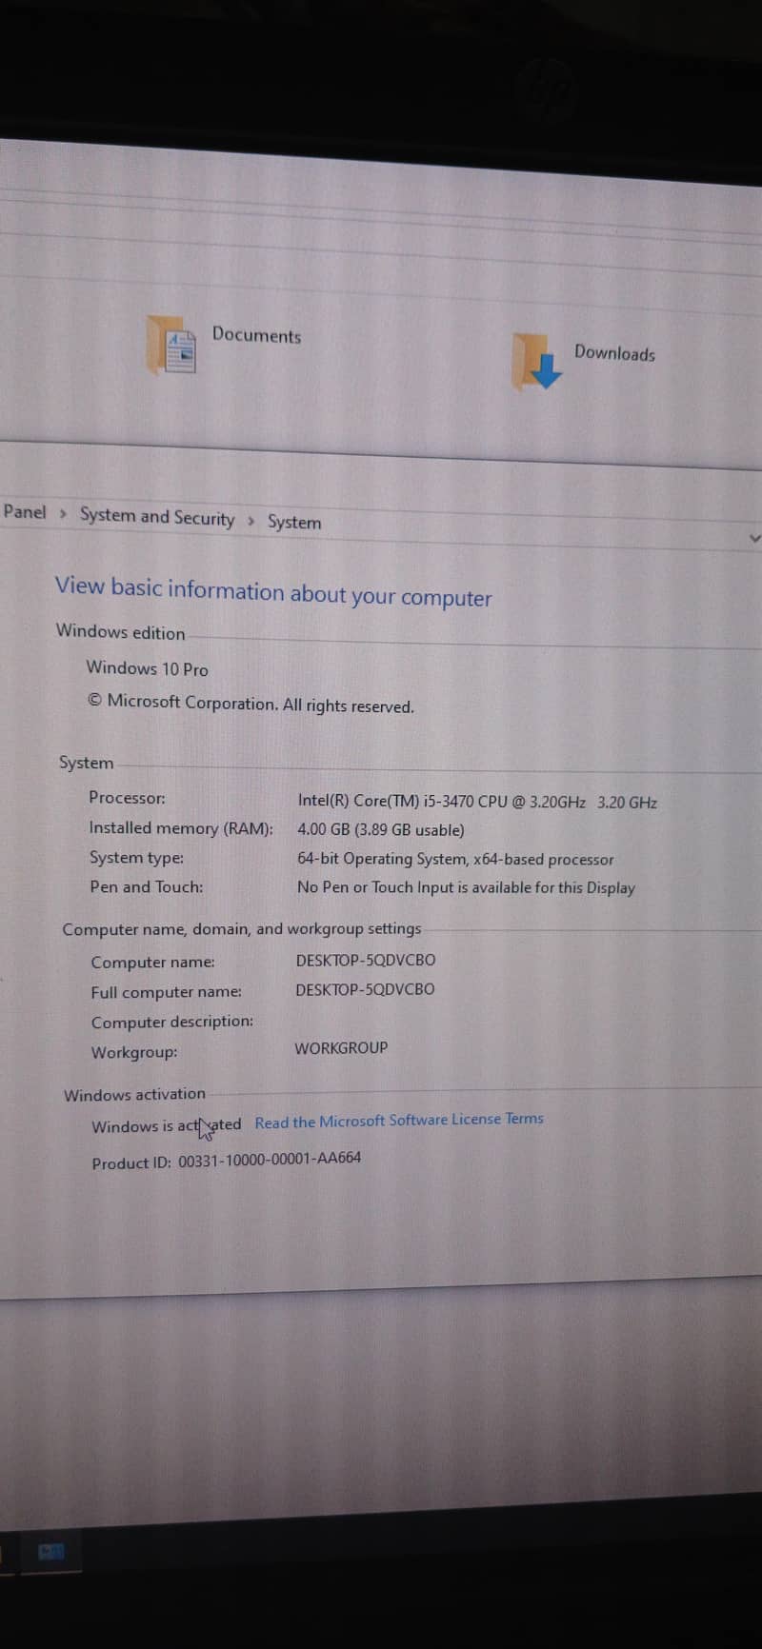The image size is (762, 1649).
Task: Select System in the breadcrumb path
Action: point(294,522)
